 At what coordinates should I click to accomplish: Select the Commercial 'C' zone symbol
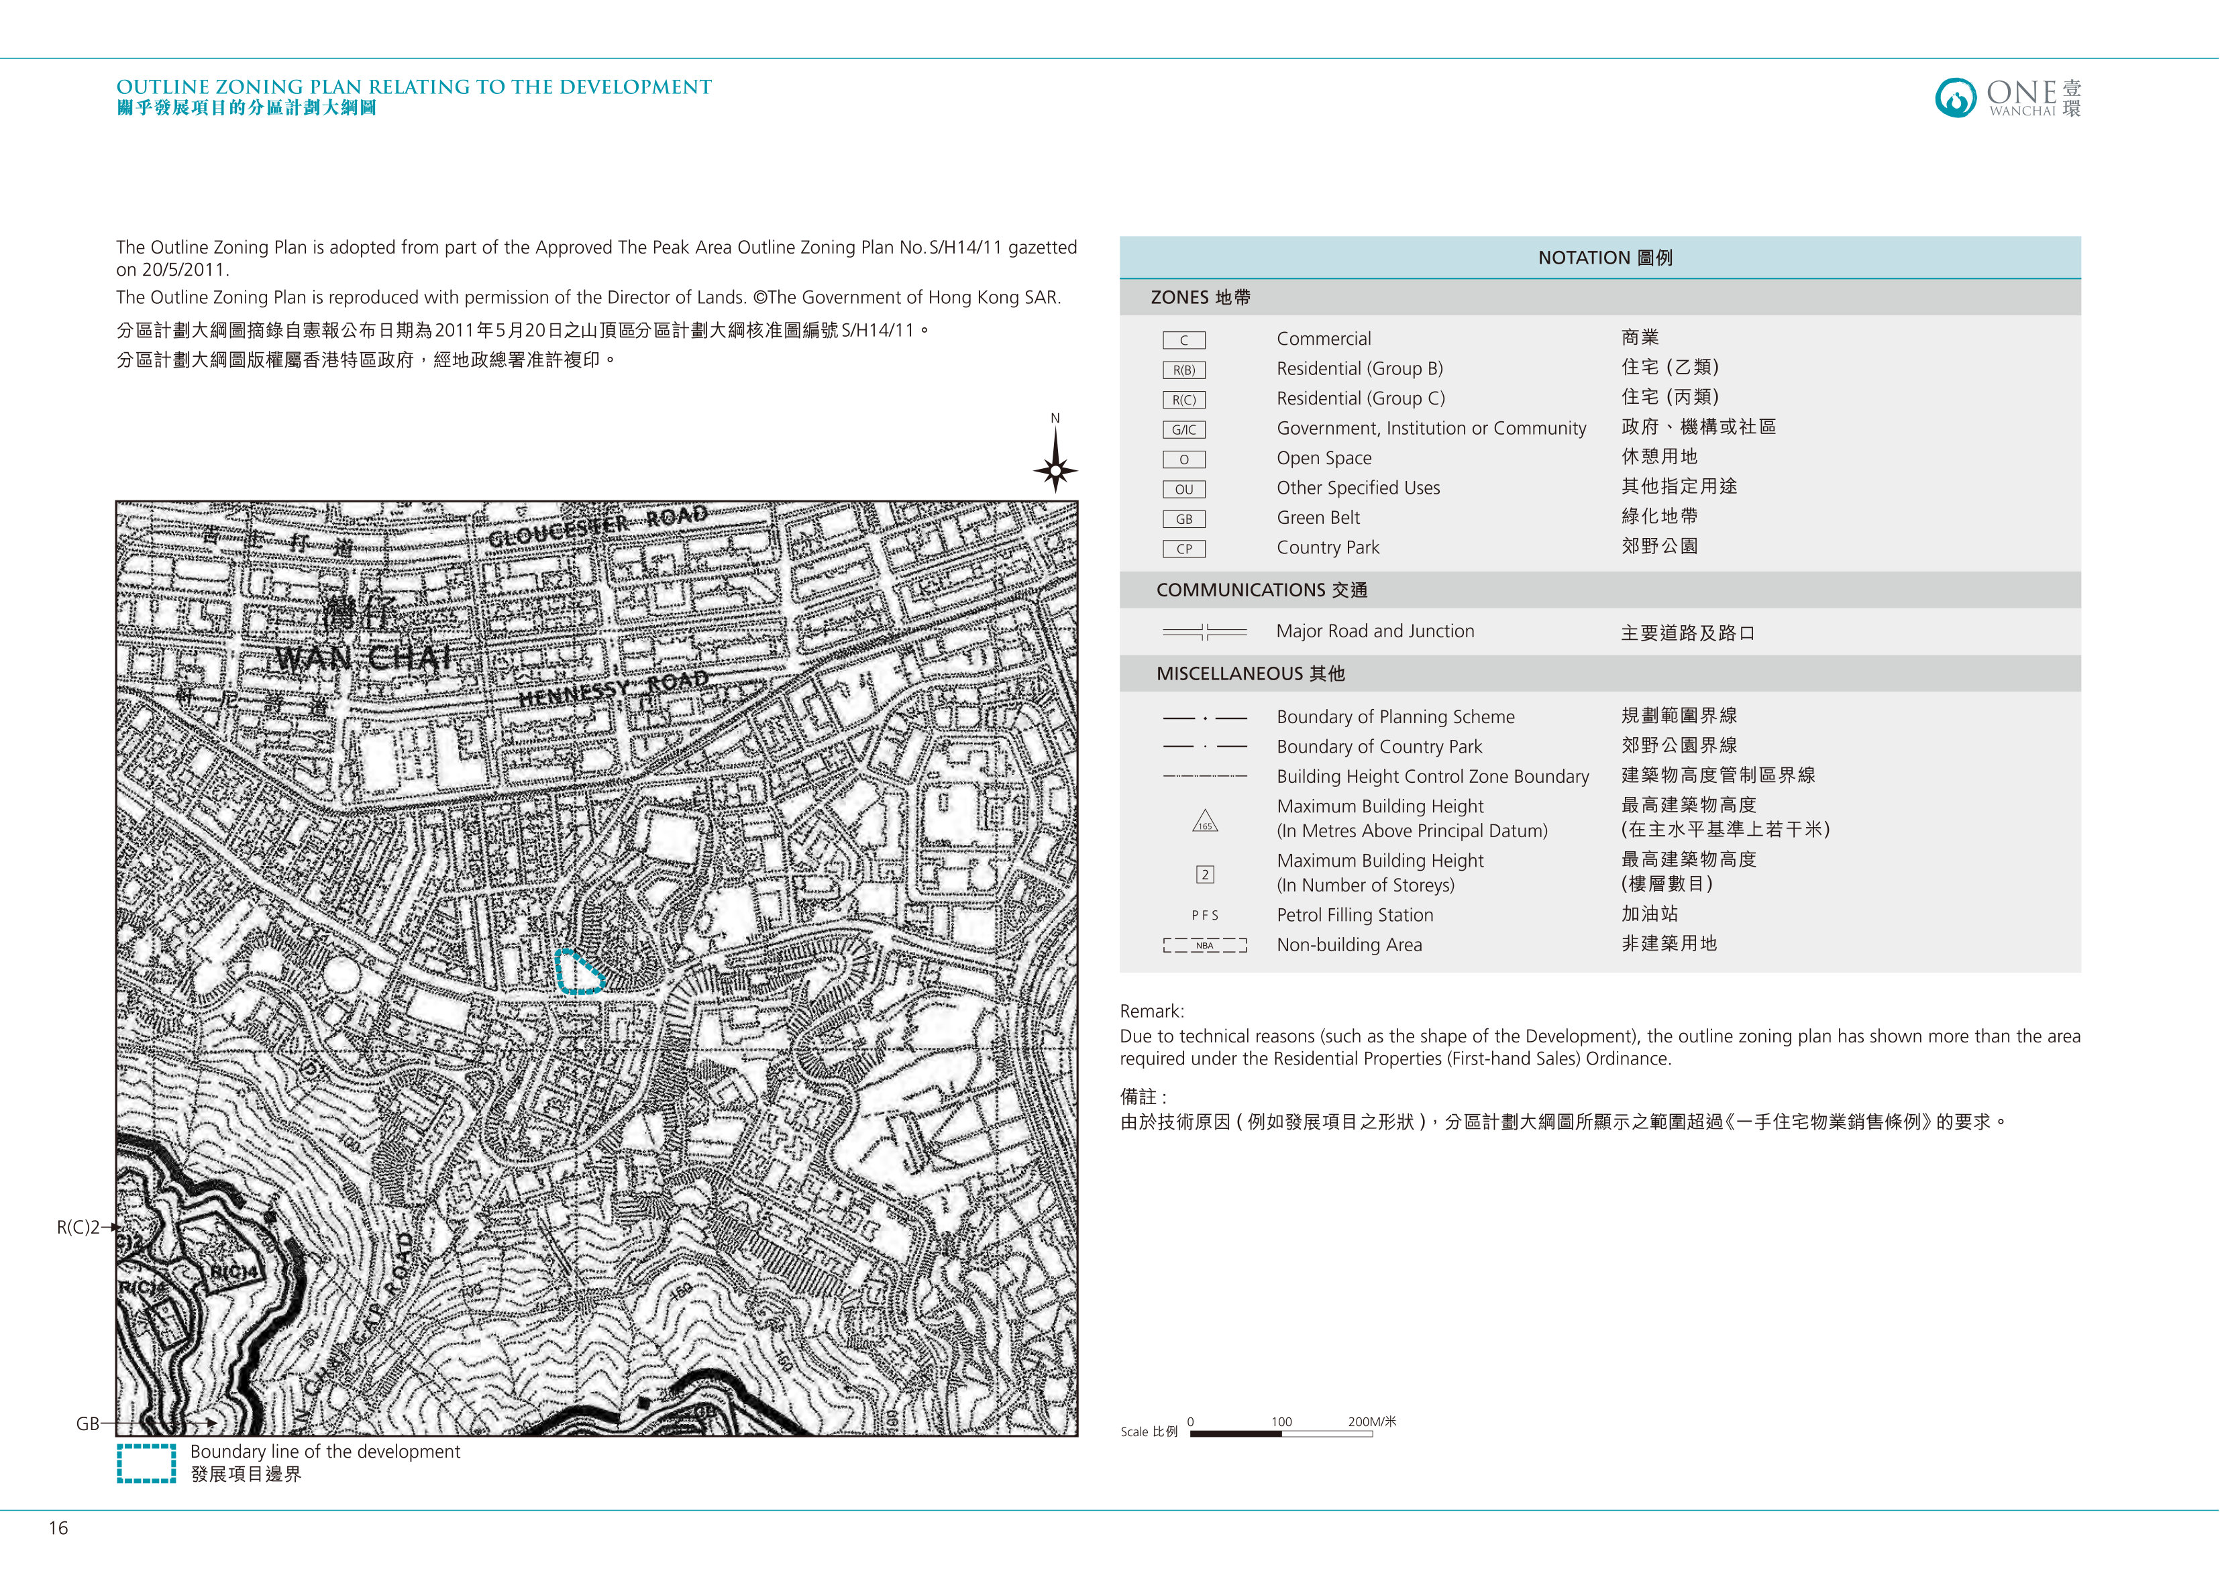pyautogui.click(x=1184, y=341)
